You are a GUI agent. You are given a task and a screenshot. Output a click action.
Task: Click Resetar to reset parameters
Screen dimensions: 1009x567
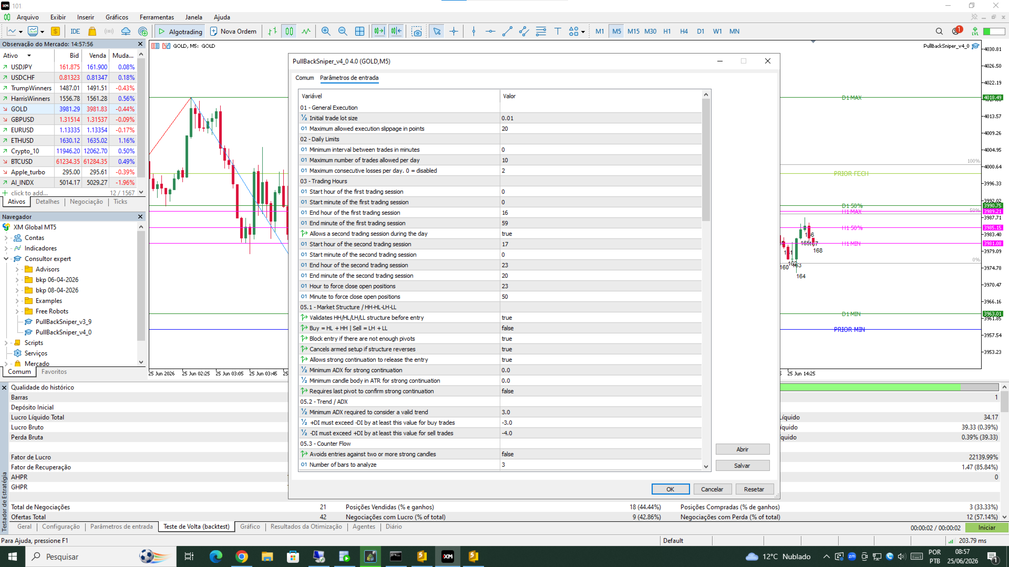[754, 489]
